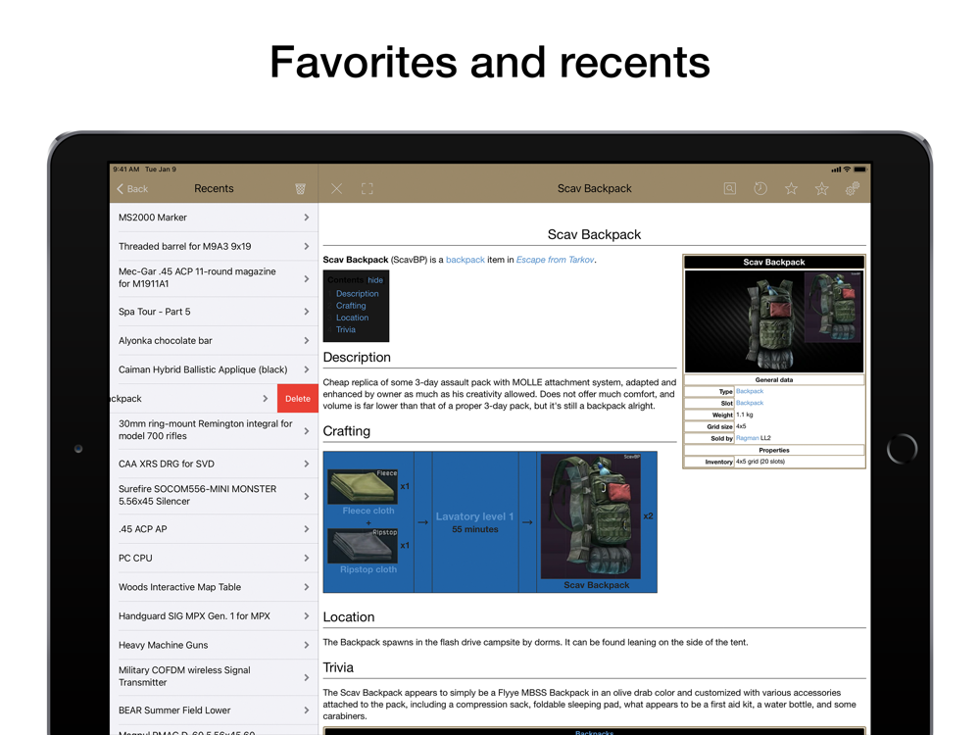Open the chevron for Spa Tour - Part 5
The height and width of the screenshot is (735, 980).
click(x=306, y=312)
